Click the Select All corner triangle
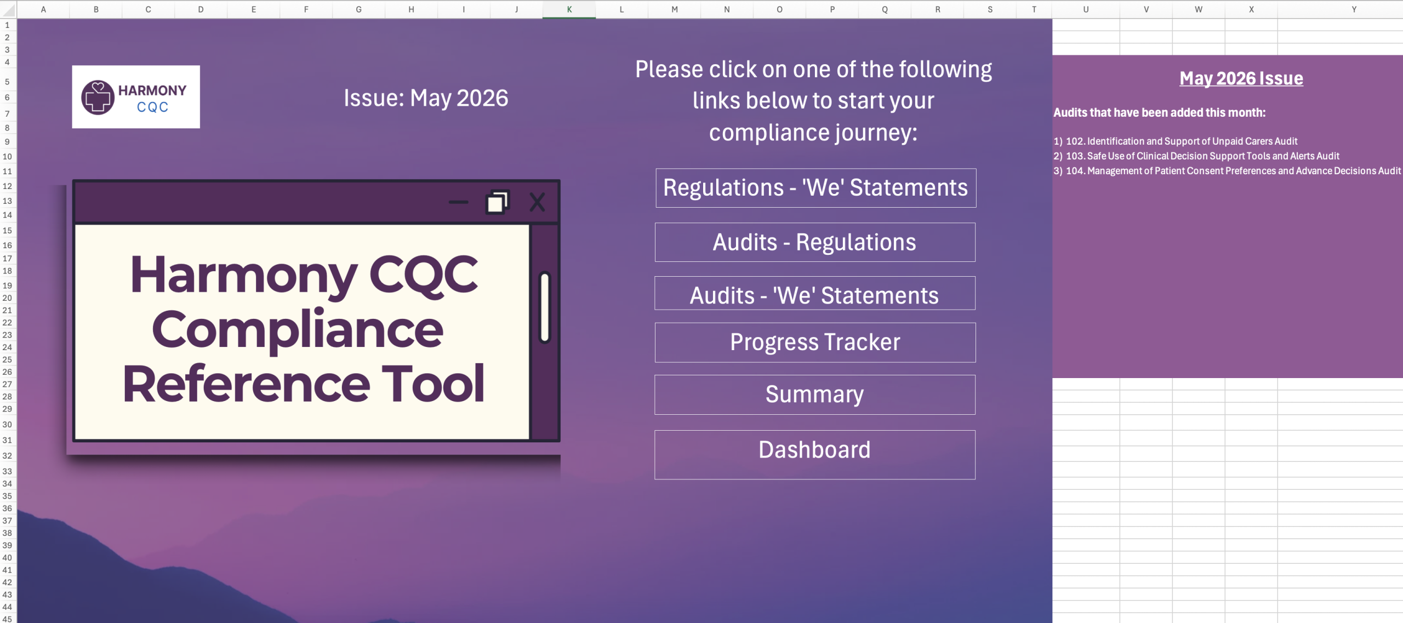 [x=8, y=9]
